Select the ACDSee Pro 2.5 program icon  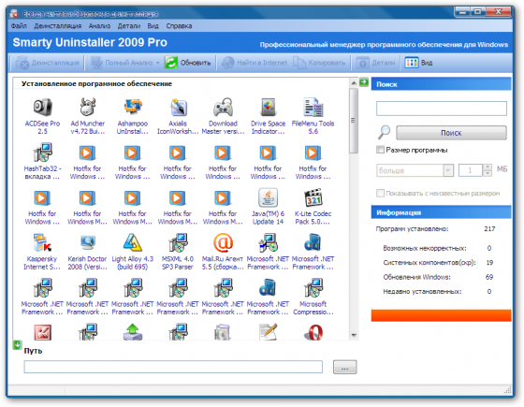tap(42, 108)
